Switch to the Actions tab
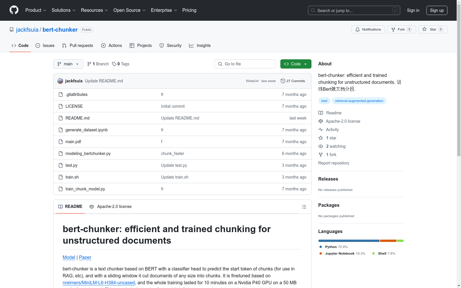This screenshot has width=461, height=288. [x=112, y=46]
